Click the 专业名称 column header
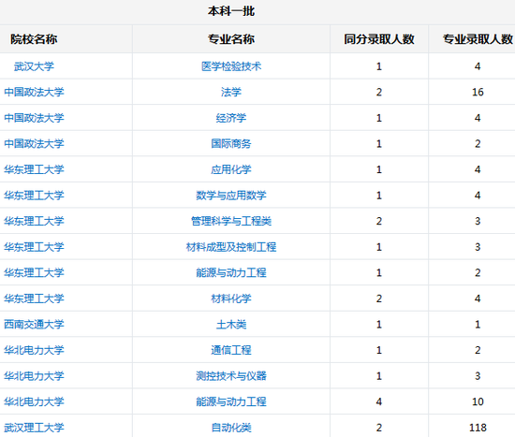This screenshot has height=437, width=515. pos(231,39)
